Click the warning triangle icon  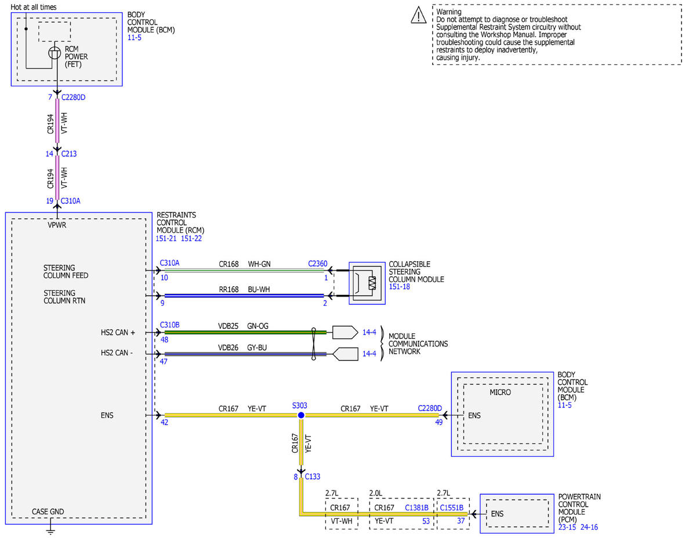(418, 16)
